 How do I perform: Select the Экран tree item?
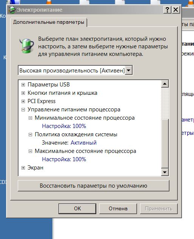coord(35,168)
